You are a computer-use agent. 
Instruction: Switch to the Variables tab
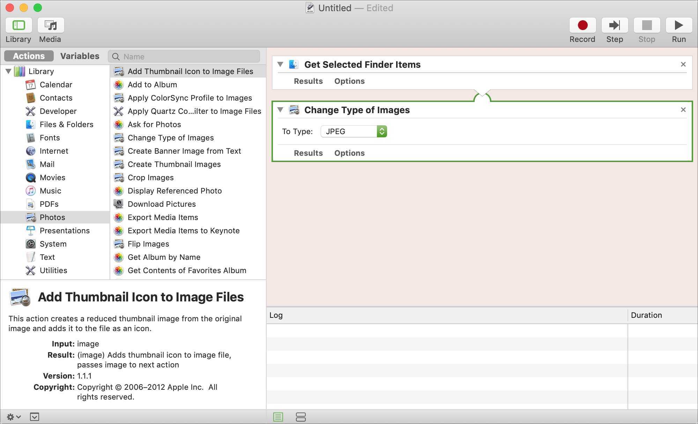(x=80, y=56)
